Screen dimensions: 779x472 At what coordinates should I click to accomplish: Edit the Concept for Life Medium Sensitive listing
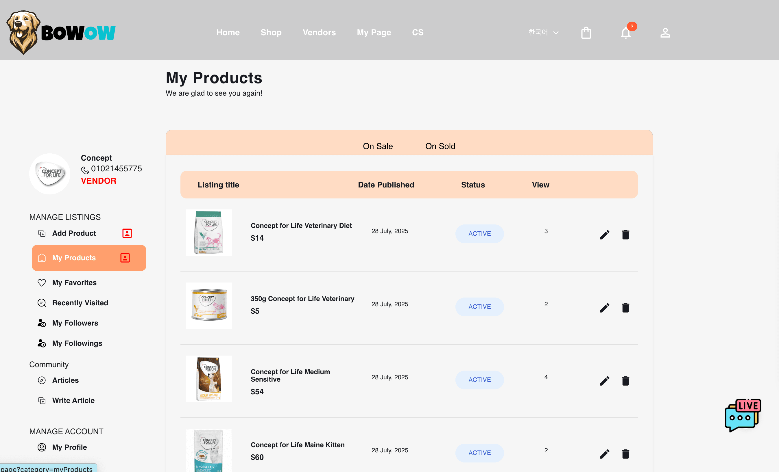tap(604, 381)
